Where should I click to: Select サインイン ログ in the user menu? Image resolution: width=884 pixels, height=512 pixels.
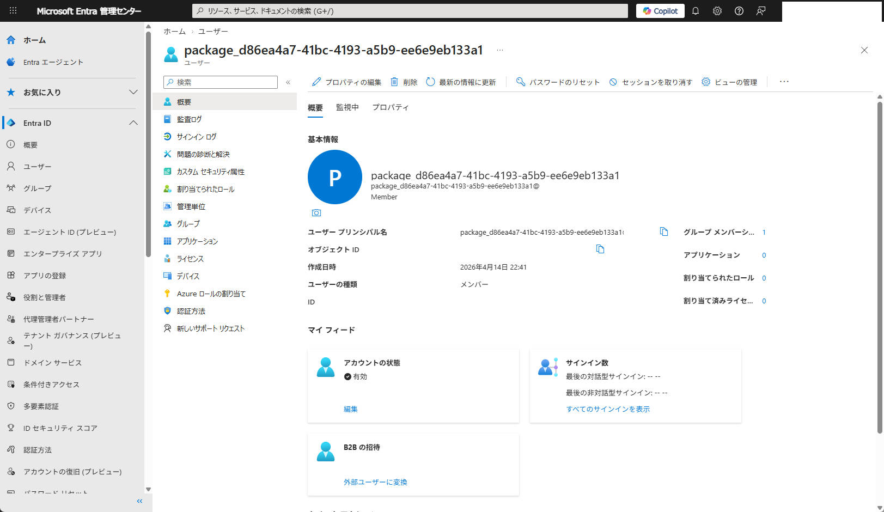pyautogui.click(x=195, y=136)
